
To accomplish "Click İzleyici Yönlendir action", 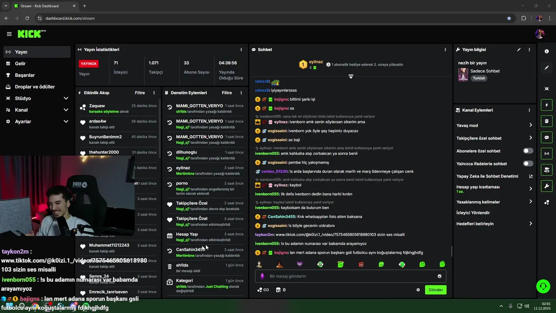I will [473, 213].
